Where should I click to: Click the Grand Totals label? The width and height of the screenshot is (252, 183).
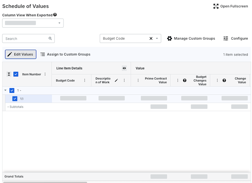tap(14, 177)
